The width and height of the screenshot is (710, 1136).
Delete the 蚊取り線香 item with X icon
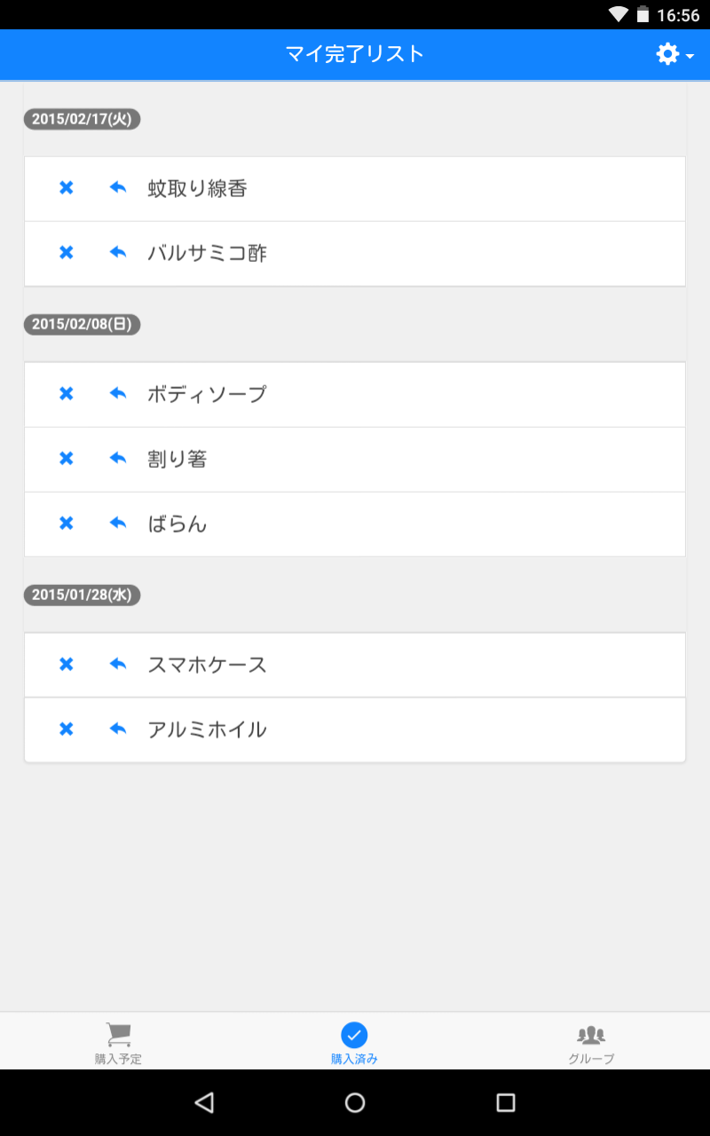click(66, 188)
